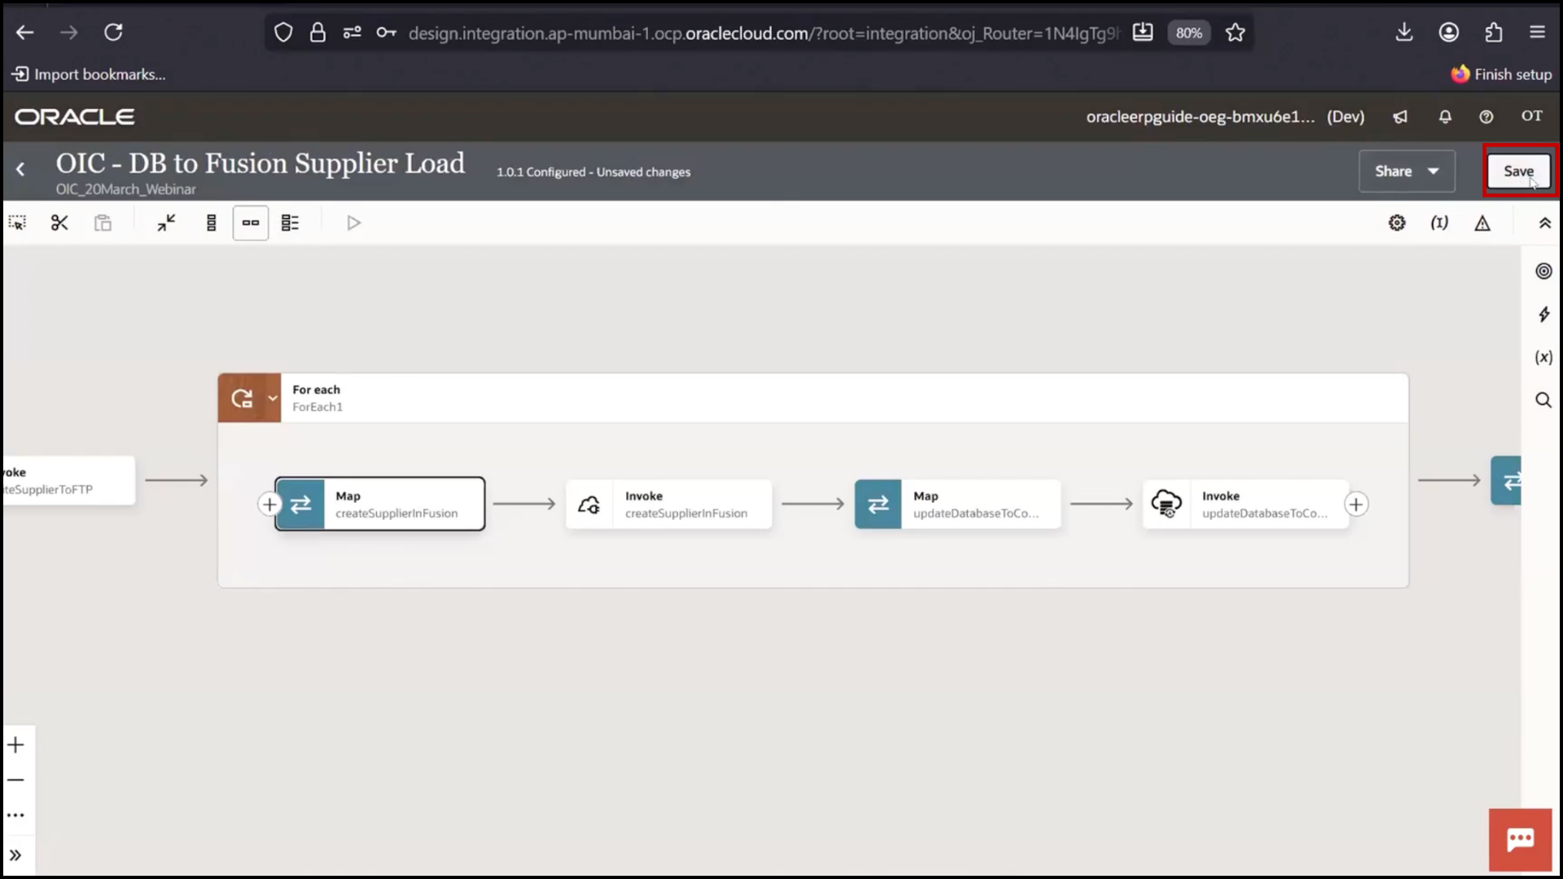Click Import bookmarks... link
This screenshot has height=879, width=1563.
coord(89,74)
